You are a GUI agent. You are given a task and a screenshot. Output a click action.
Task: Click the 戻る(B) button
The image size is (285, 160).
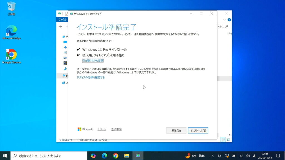tap(176, 131)
